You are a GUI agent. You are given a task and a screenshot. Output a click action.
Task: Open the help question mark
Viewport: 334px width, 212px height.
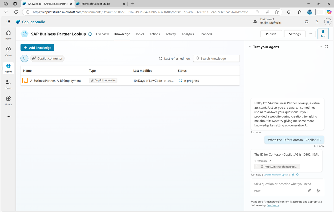[317, 22]
